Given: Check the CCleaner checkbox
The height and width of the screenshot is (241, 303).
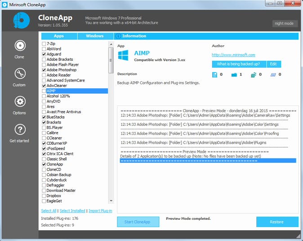Looking at the screenshot, I should point(44,138).
